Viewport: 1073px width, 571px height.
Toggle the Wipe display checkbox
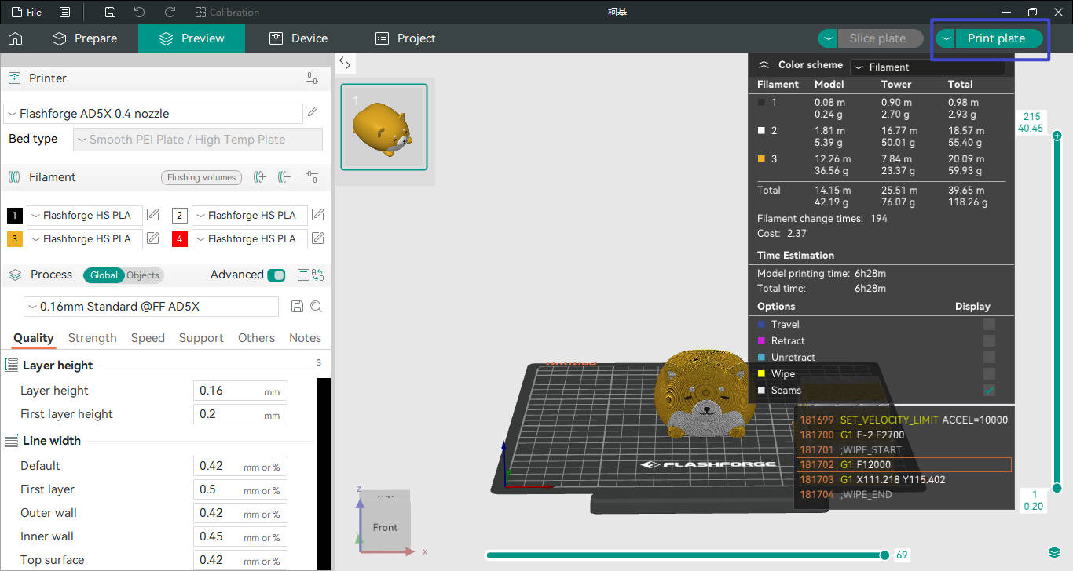[x=989, y=373]
